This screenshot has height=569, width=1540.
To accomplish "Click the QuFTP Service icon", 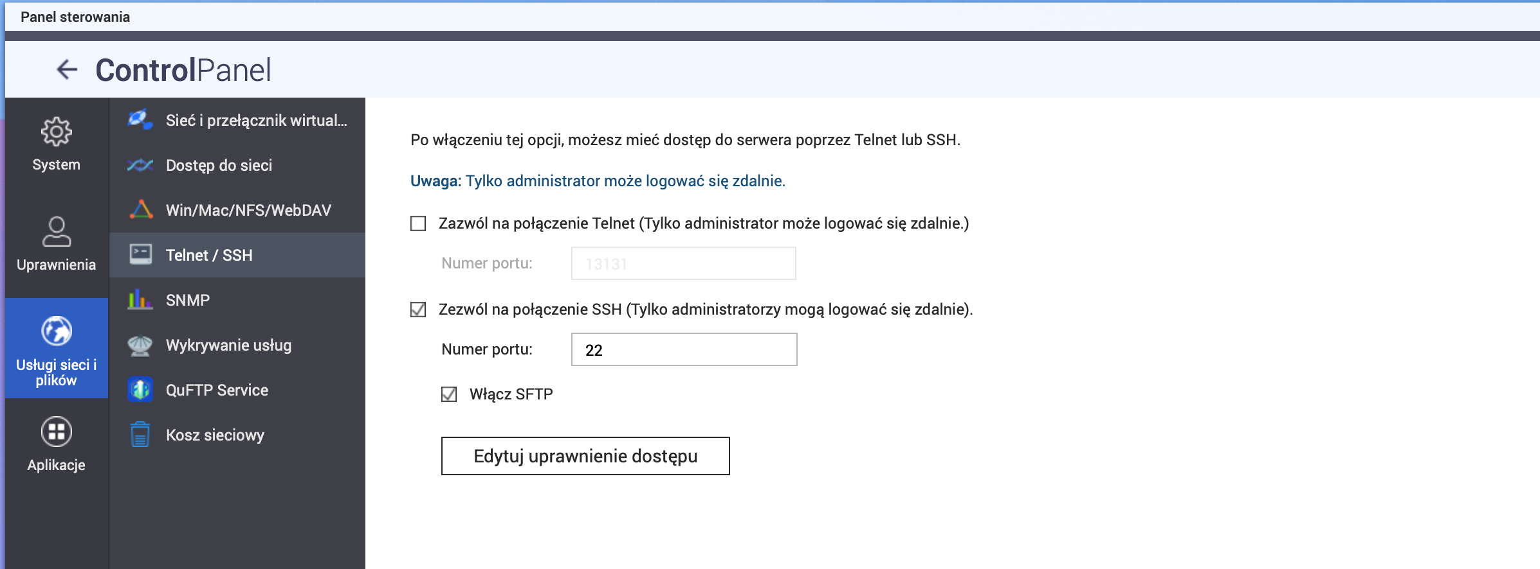I will click(x=140, y=390).
